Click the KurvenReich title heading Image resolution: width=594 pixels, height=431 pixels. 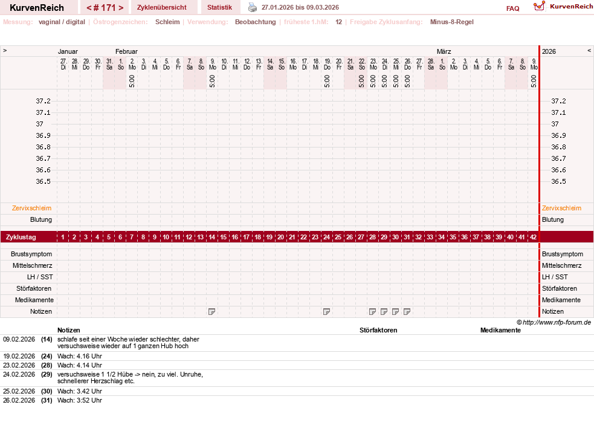point(37,8)
